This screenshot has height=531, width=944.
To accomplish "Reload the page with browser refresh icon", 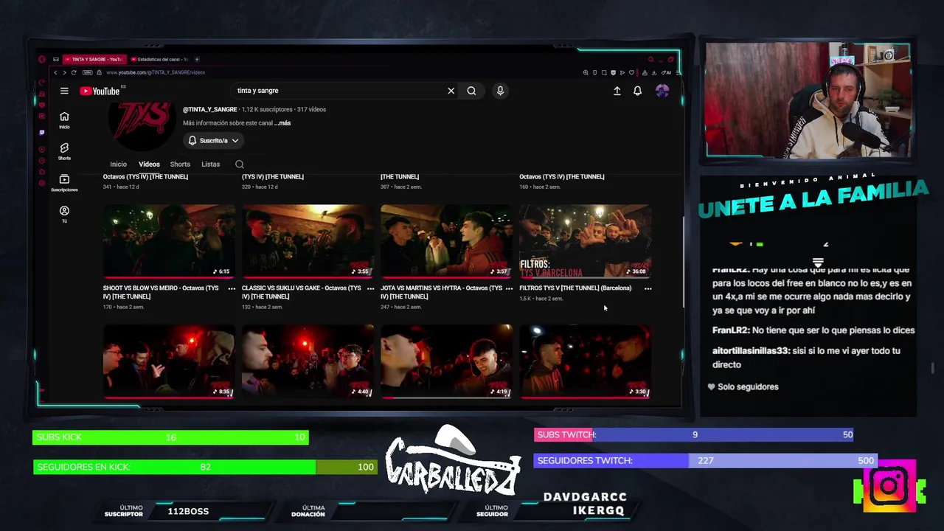I will click(x=74, y=72).
